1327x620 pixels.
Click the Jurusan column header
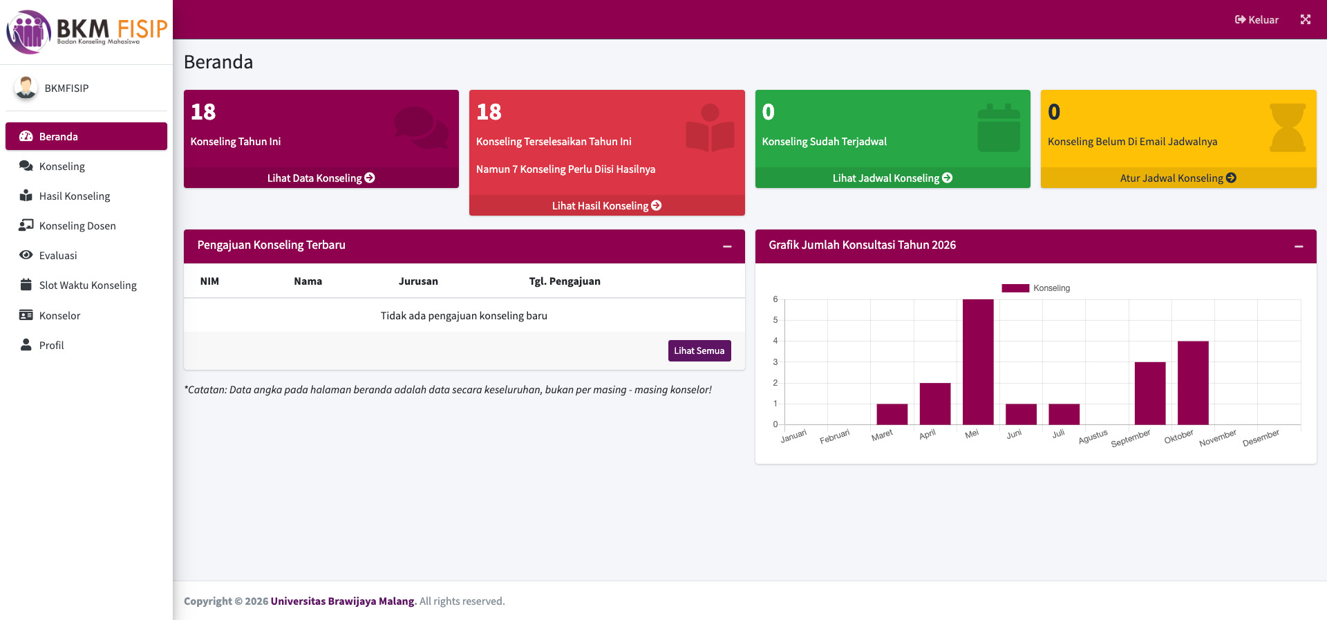tap(418, 281)
